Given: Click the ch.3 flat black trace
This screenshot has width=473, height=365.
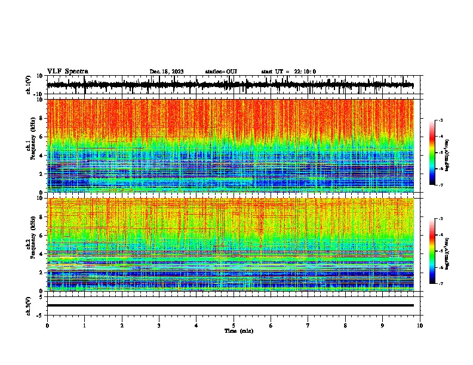Looking at the screenshot, I should click(231, 305).
